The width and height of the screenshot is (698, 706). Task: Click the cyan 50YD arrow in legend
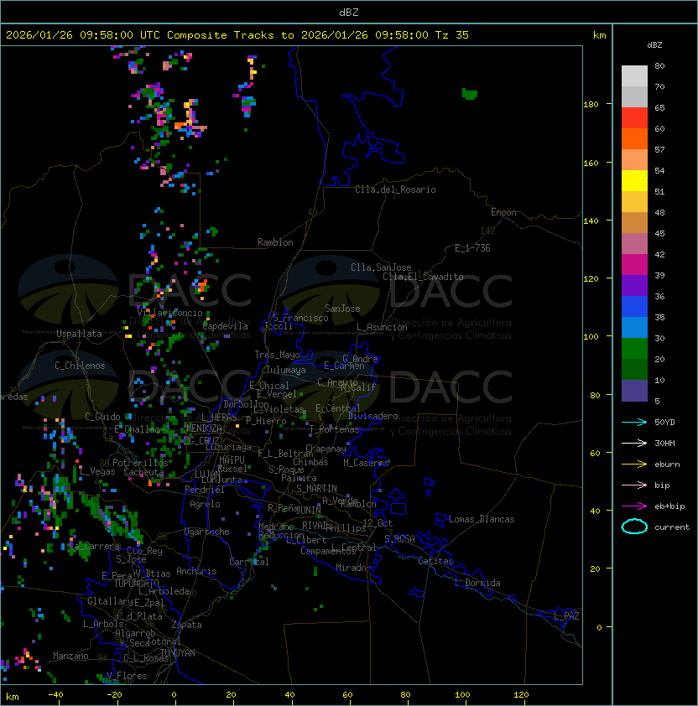pyautogui.click(x=634, y=422)
